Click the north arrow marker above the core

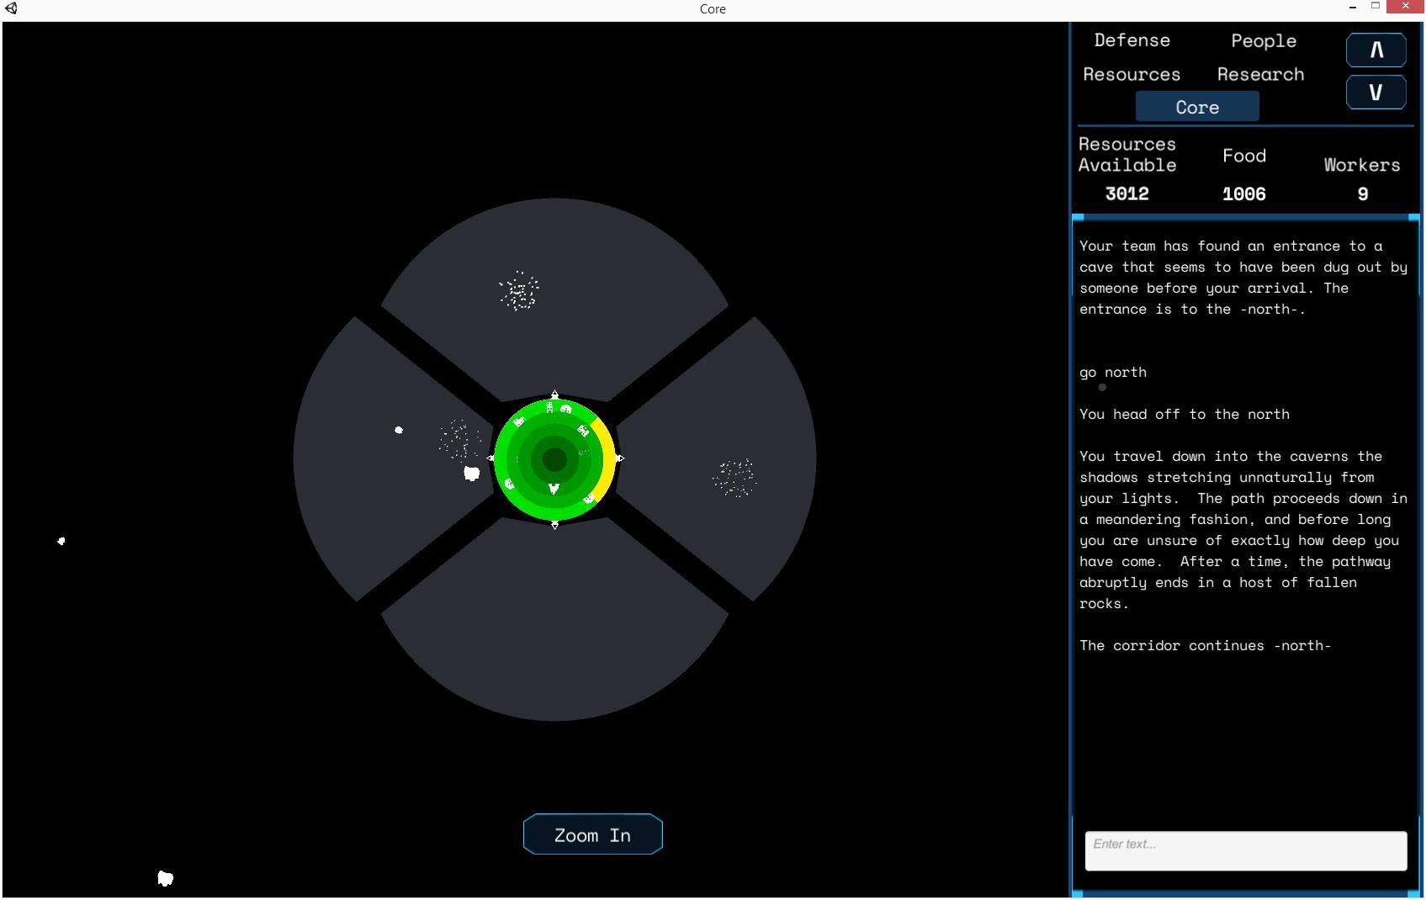coord(554,394)
